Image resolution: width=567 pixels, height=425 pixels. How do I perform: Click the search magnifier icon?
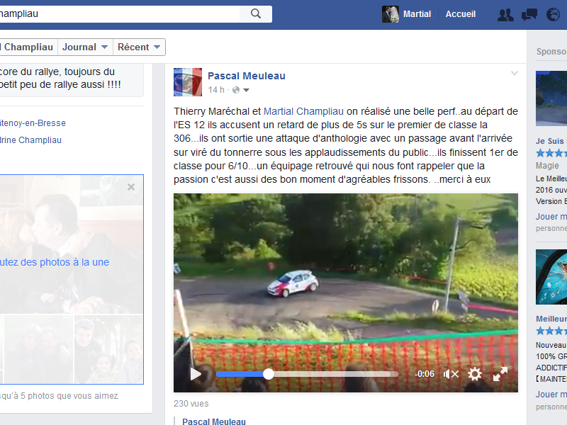[256, 13]
